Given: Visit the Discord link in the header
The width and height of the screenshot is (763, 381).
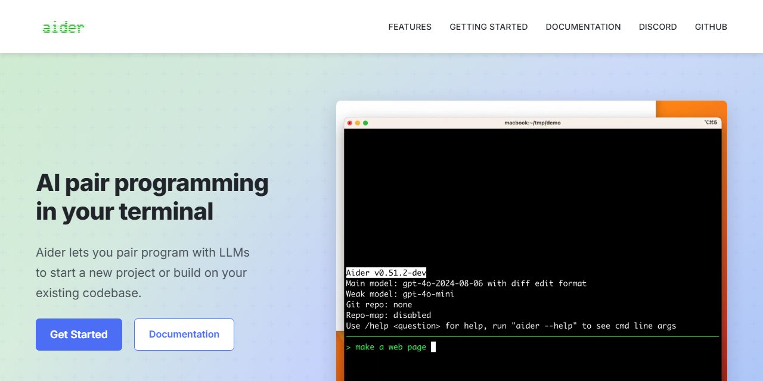Looking at the screenshot, I should 658,27.
